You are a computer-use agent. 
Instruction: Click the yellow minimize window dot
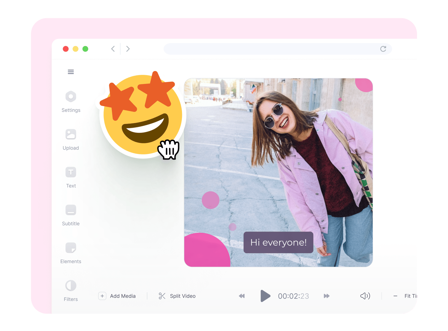coord(76,49)
